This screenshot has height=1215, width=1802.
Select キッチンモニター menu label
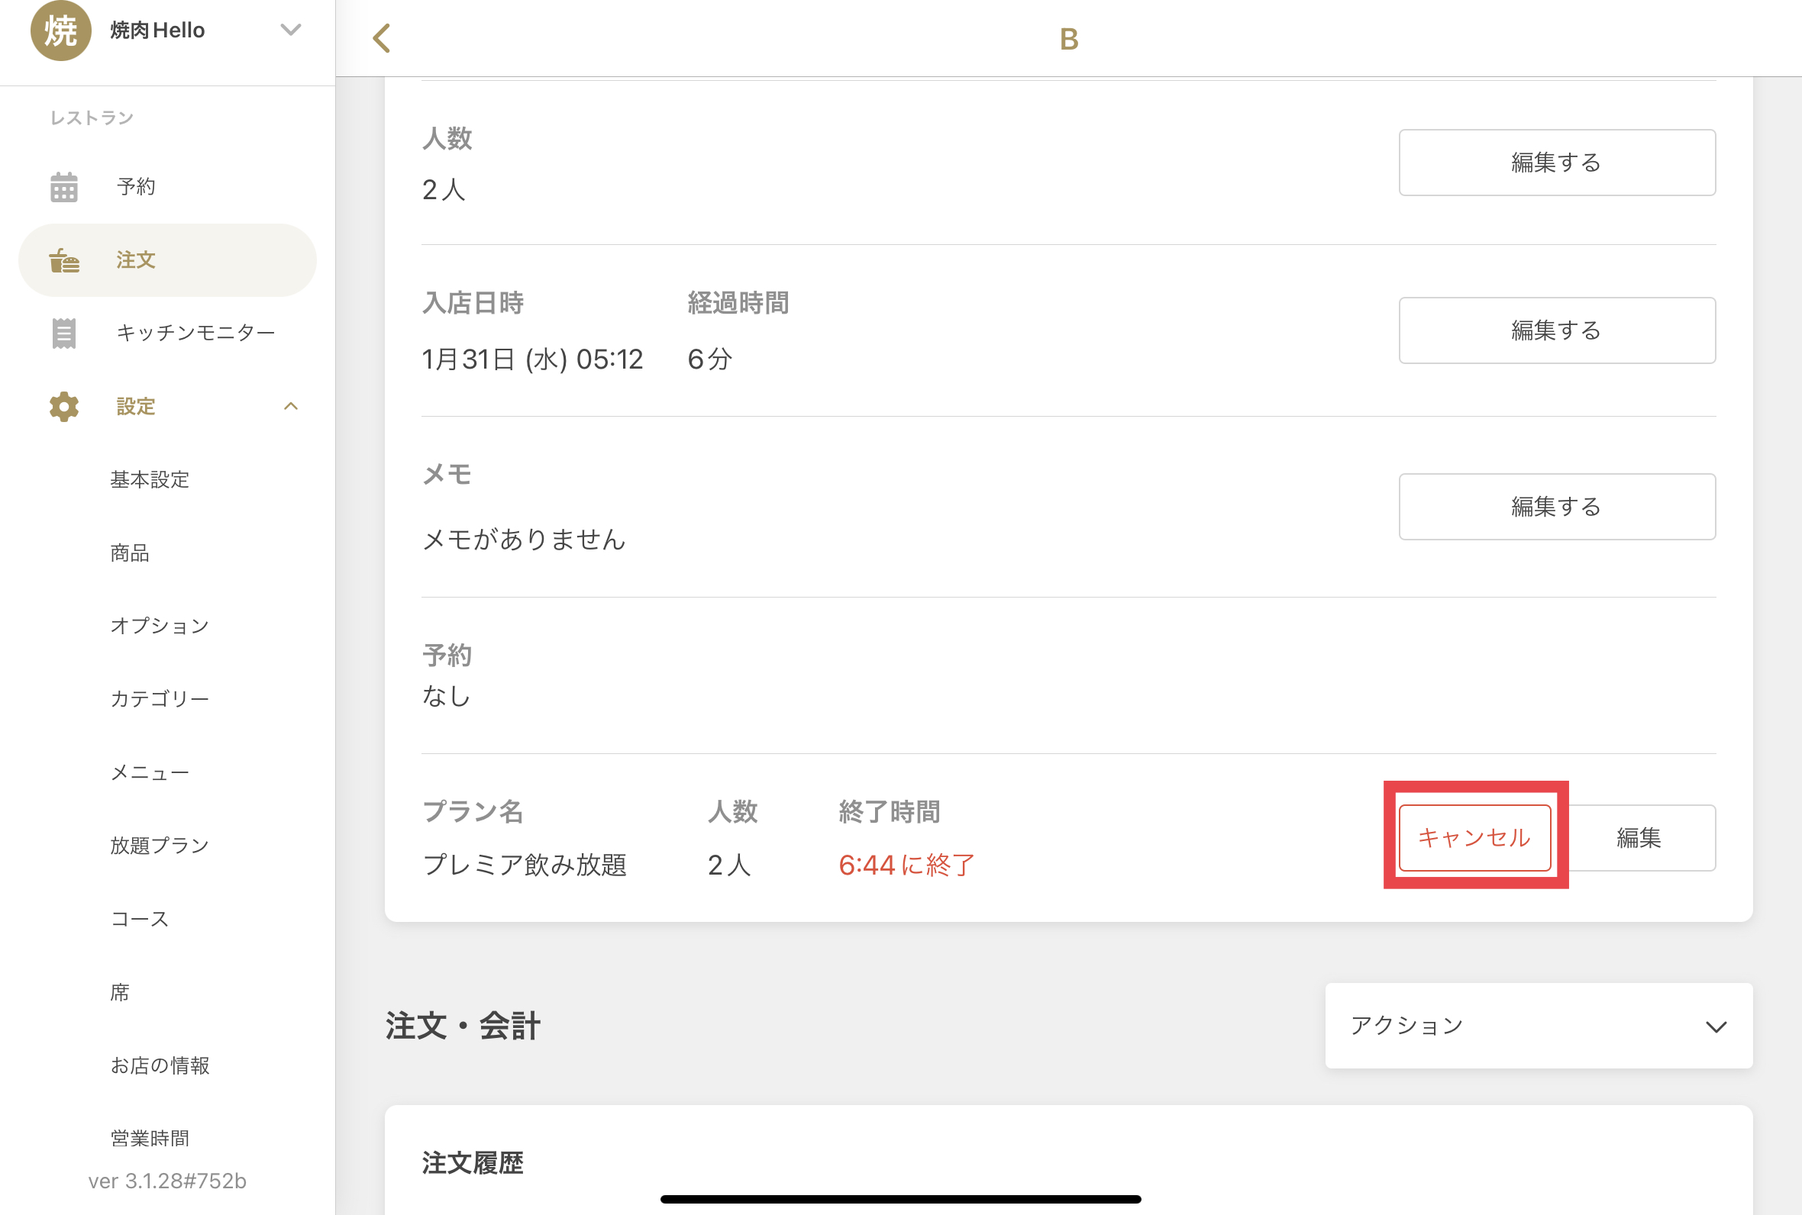[x=196, y=334]
